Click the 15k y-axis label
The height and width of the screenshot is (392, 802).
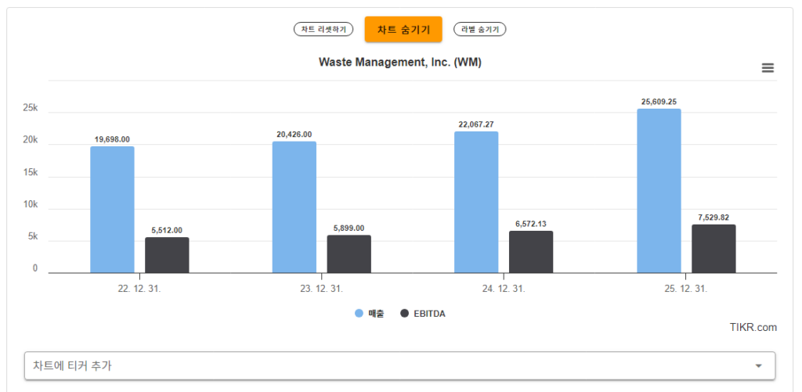tap(31, 173)
